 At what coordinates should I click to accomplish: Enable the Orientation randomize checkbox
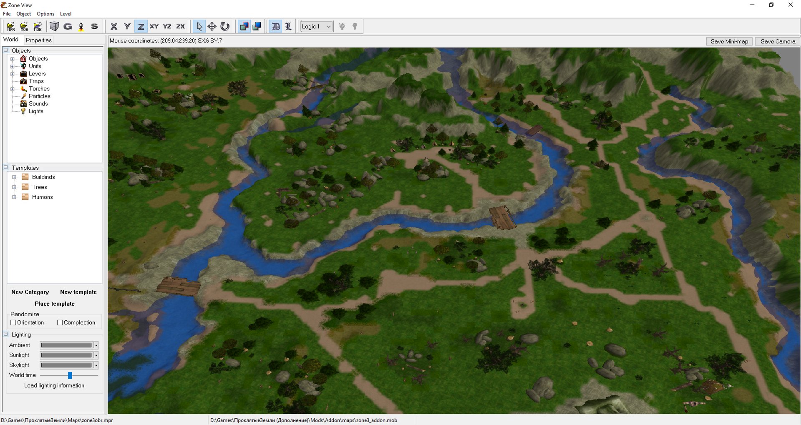(13, 322)
